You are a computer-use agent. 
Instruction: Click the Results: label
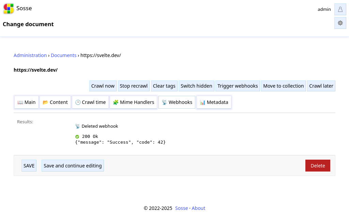click(25, 122)
